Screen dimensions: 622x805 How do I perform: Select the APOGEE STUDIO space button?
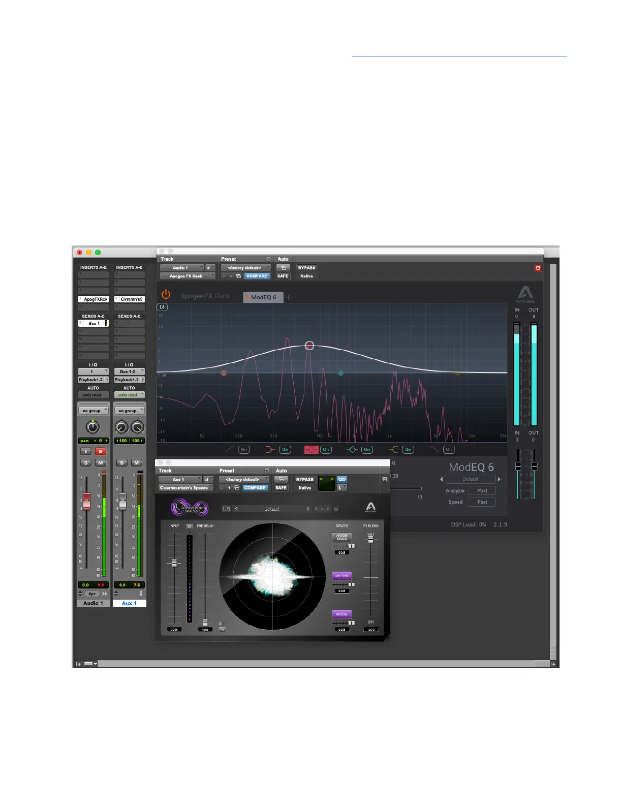click(342, 537)
